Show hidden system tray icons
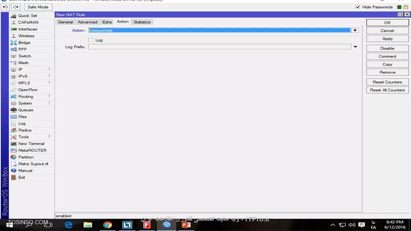This screenshot has height=231, width=411. pos(333,225)
